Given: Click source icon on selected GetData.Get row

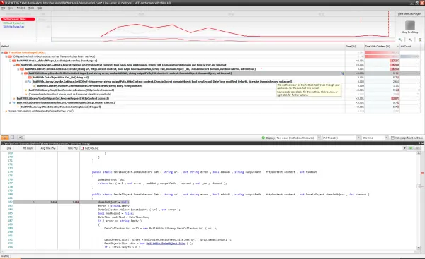Looking at the screenshot, I should pyautogui.click(x=342, y=73).
